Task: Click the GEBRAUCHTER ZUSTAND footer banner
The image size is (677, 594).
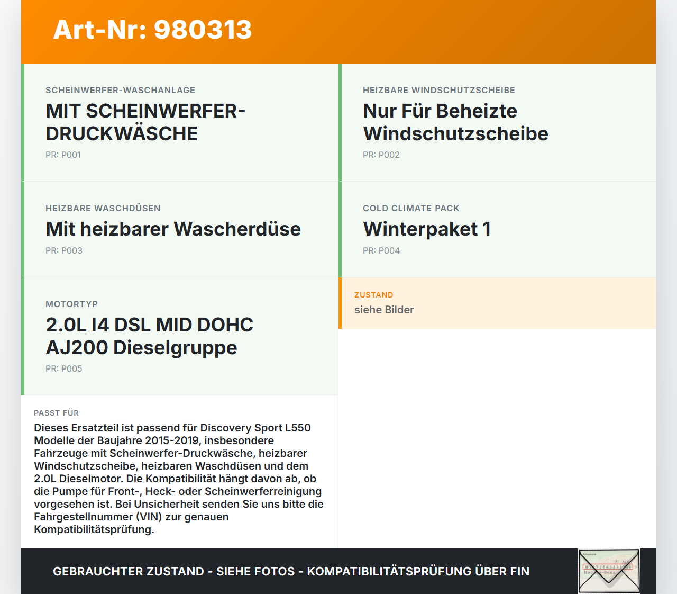Action: point(291,572)
